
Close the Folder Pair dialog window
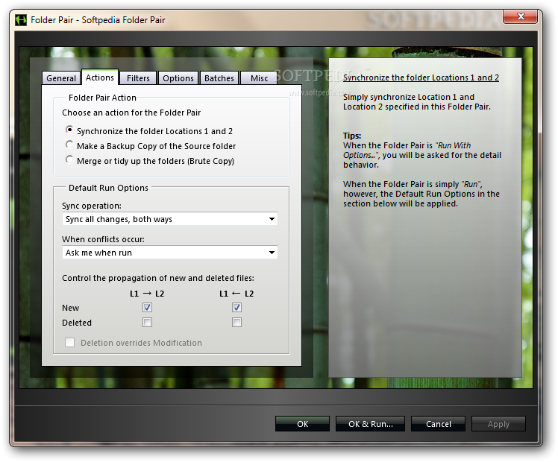click(x=520, y=16)
